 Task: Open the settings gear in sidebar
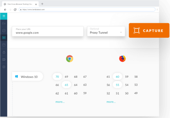pos(4,67)
